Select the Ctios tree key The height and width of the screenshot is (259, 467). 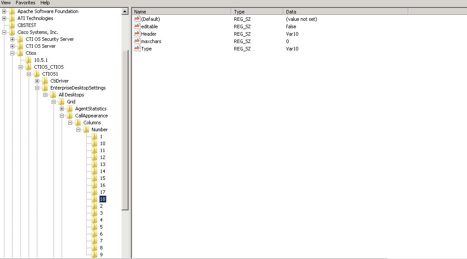(x=31, y=53)
